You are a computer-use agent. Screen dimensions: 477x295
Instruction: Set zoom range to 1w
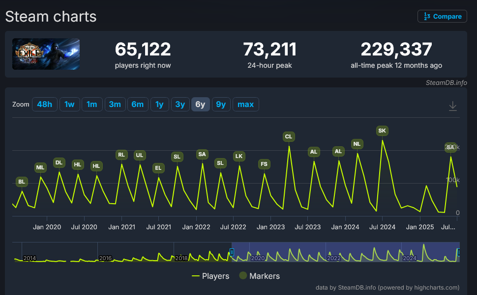69,105
